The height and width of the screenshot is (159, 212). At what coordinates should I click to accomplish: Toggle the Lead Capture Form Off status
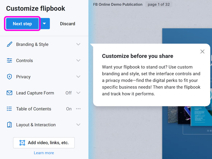[x=68, y=93]
